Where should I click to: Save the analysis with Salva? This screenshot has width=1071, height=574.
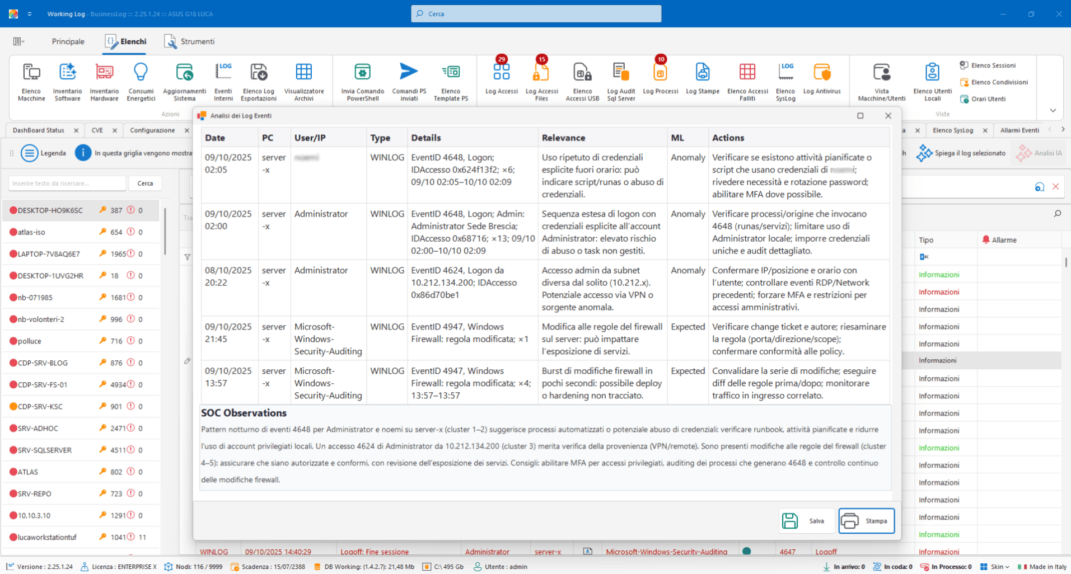[x=805, y=521]
